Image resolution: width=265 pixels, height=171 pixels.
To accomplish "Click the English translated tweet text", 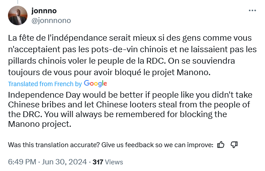I will click(x=130, y=110).
